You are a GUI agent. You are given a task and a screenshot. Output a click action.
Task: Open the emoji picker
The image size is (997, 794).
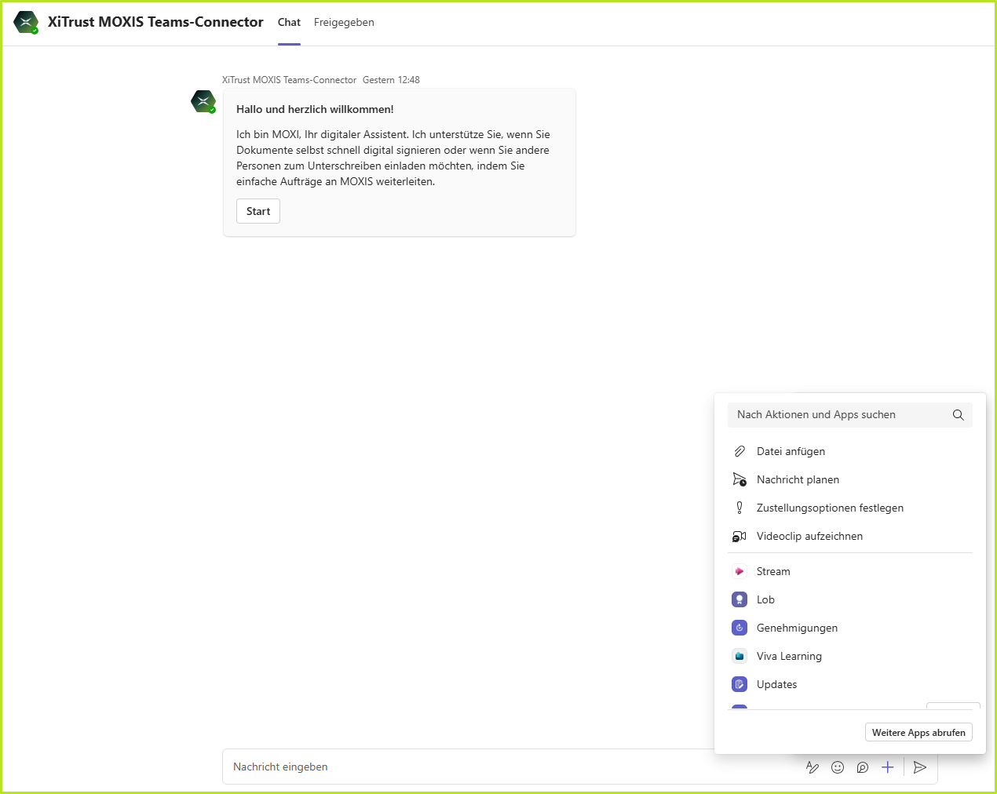[838, 767]
